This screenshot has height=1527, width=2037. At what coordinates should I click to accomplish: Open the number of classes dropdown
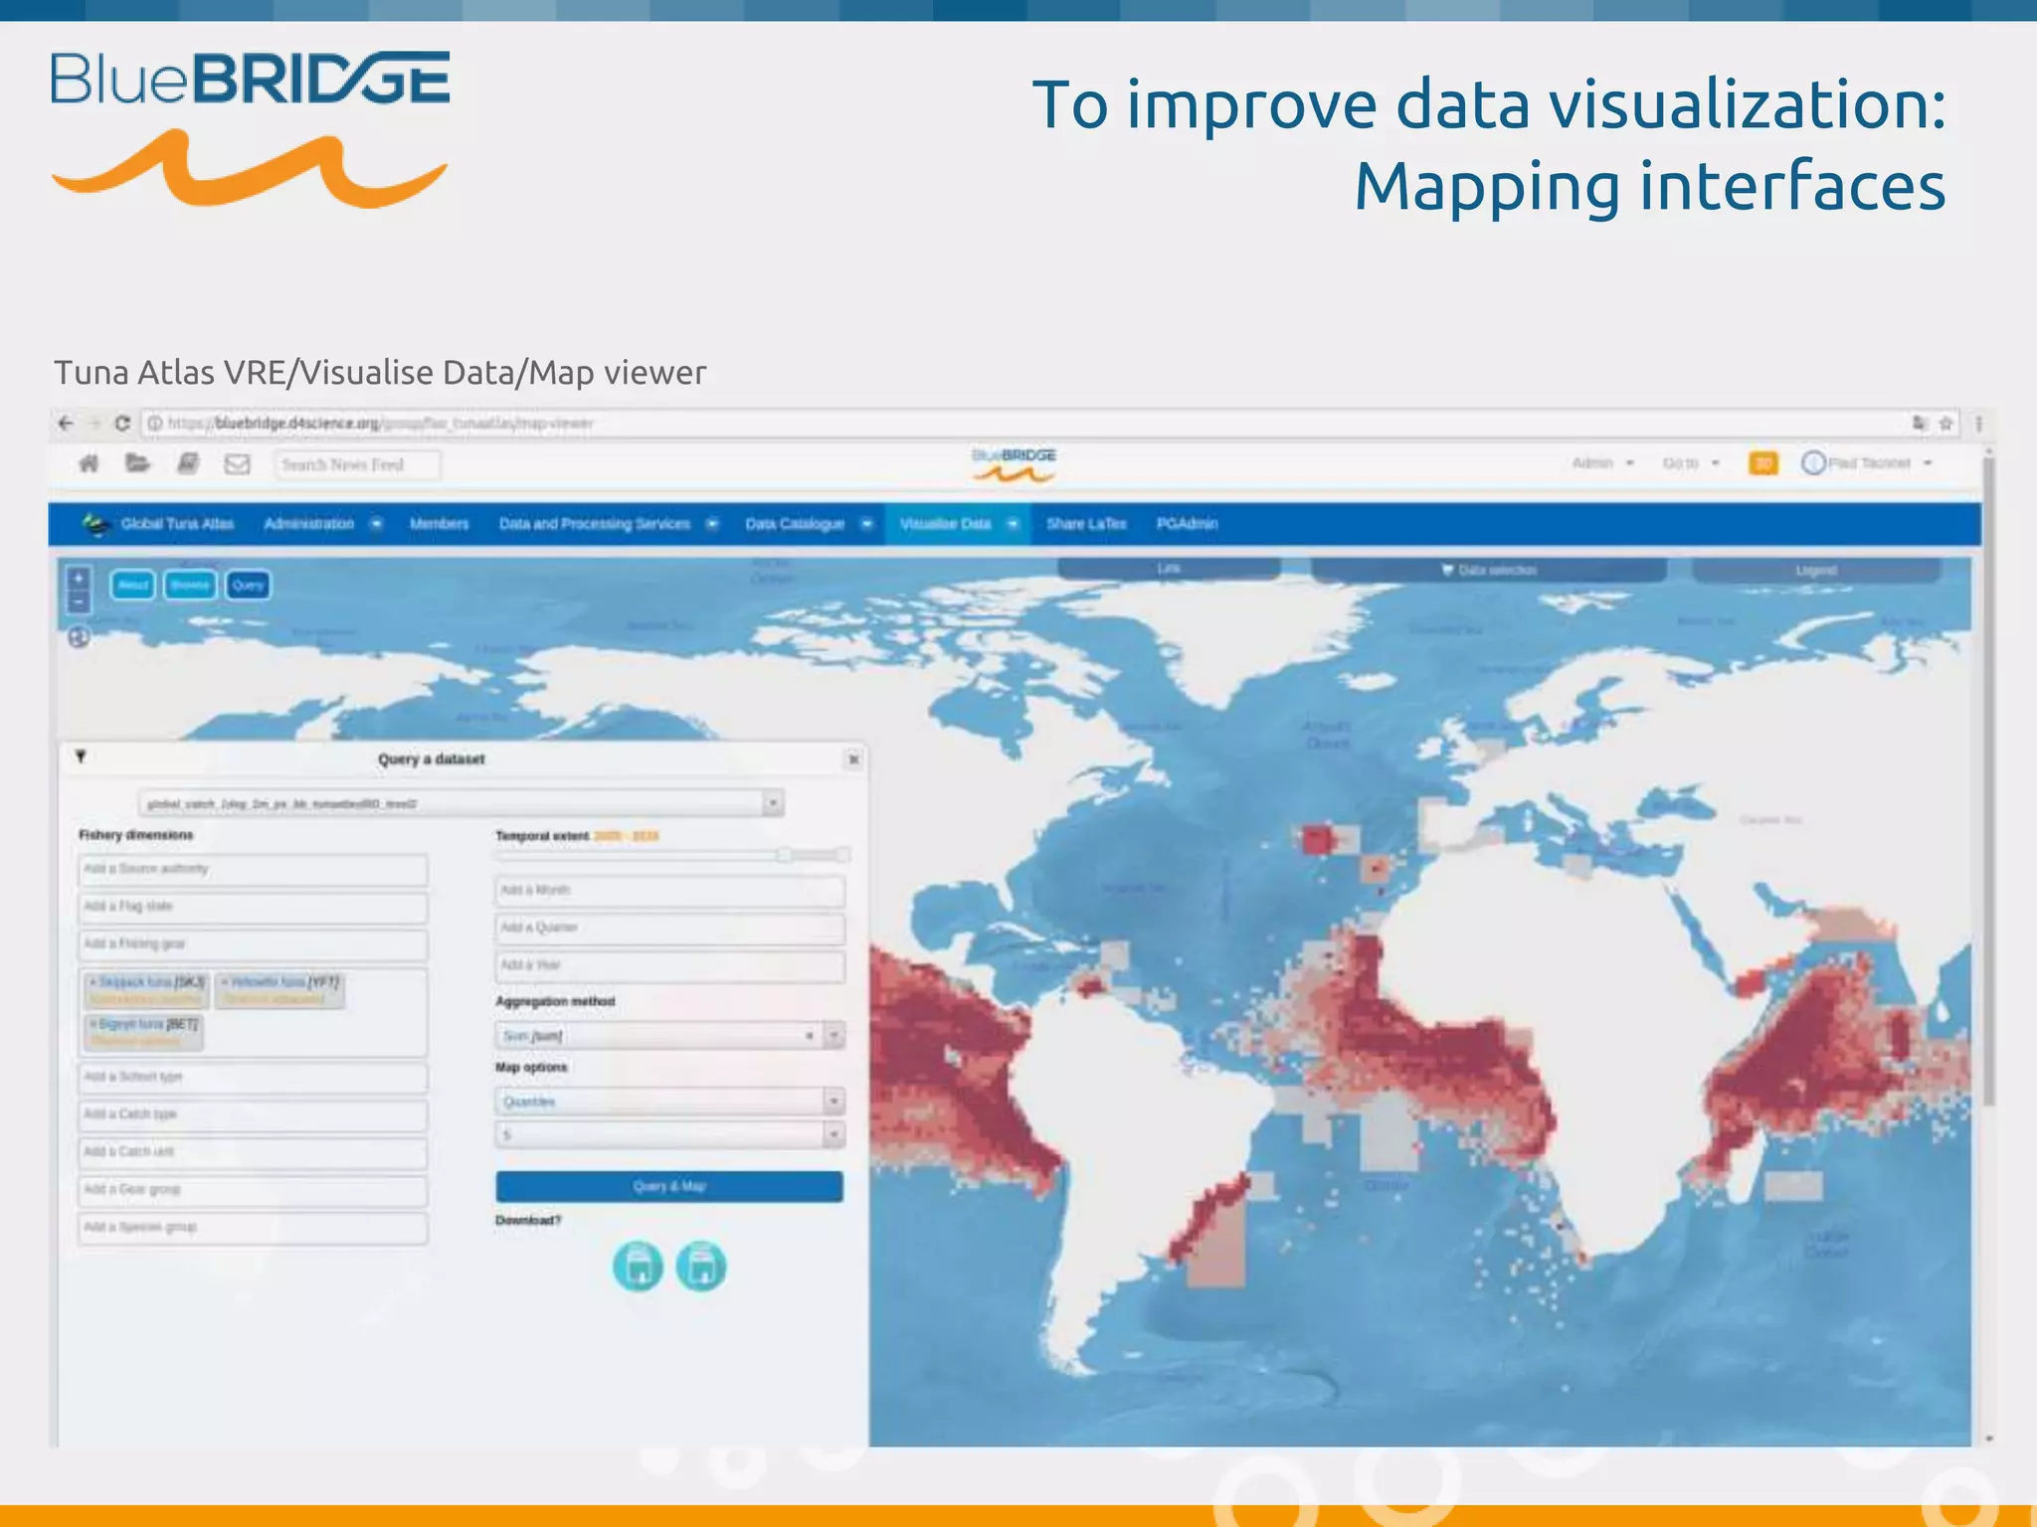click(x=670, y=1135)
